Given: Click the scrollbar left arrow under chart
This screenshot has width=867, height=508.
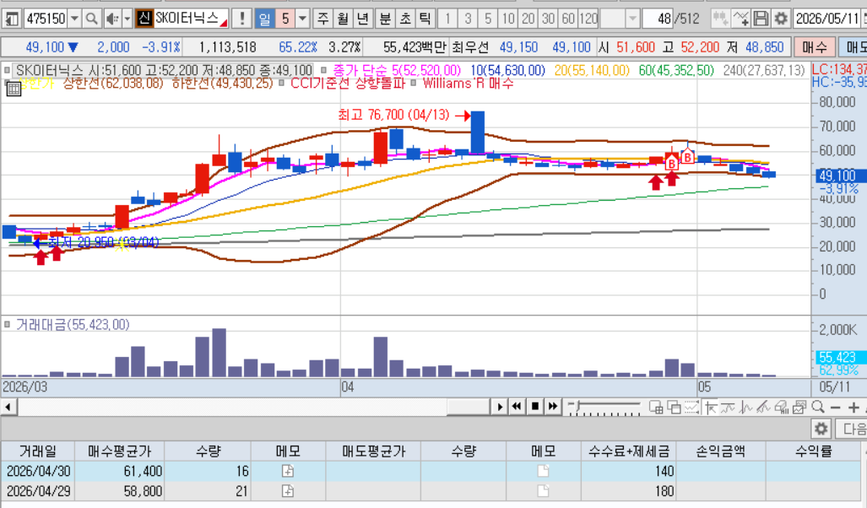Looking at the screenshot, I should point(8,408).
